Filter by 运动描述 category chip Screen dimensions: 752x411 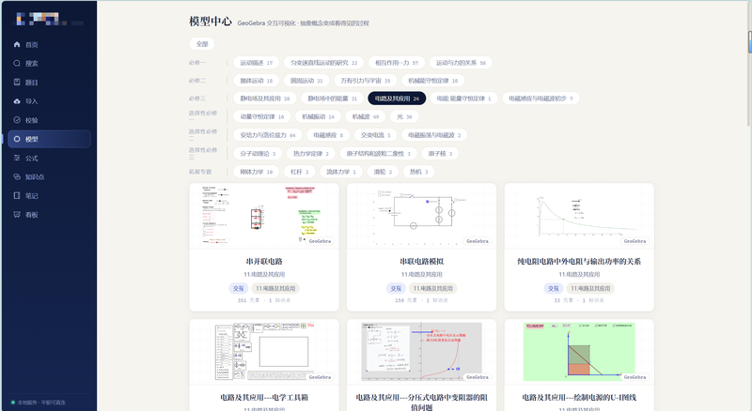coord(256,63)
